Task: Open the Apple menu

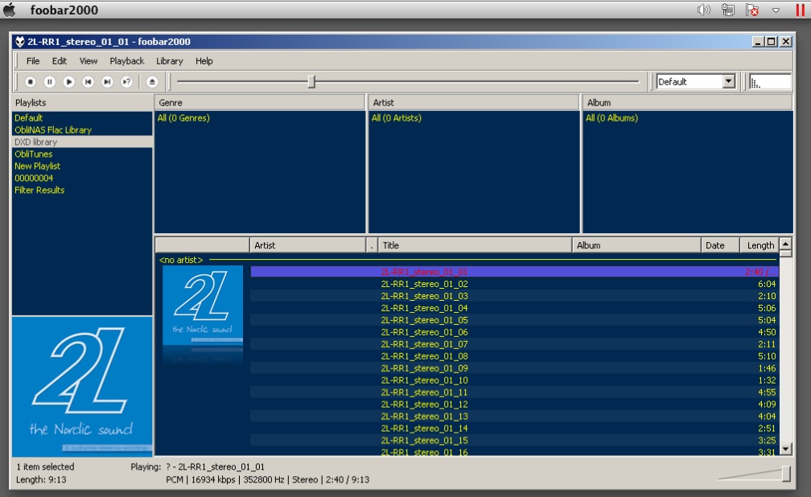Action: [10, 10]
